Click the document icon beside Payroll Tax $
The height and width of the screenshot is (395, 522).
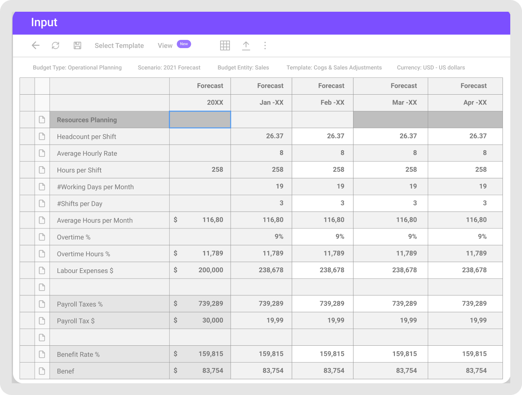[x=42, y=320]
